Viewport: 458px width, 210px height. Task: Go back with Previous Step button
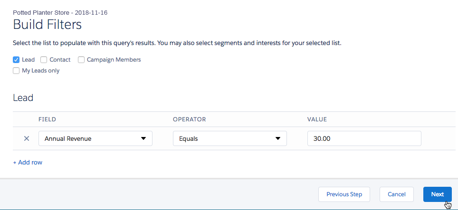click(344, 194)
